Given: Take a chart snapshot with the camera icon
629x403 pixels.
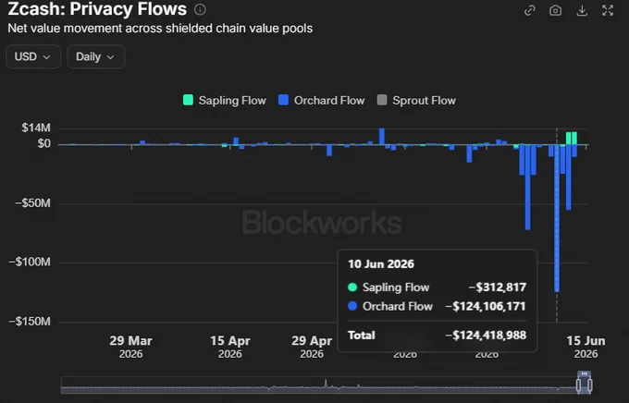Looking at the screenshot, I should click(555, 10).
